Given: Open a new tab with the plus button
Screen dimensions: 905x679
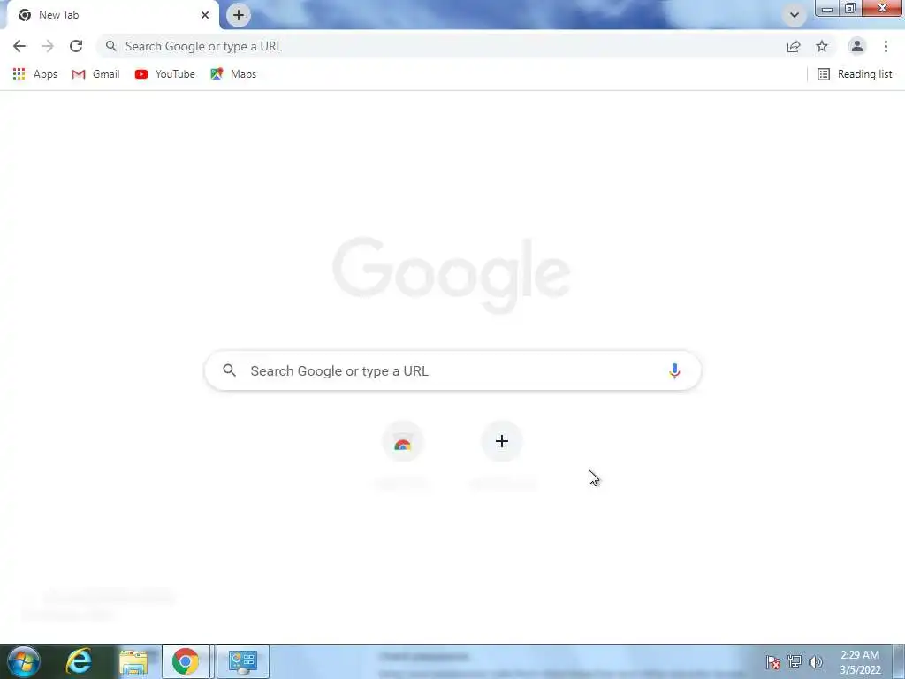Looking at the screenshot, I should pyautogui.click(x=239, y=15).
